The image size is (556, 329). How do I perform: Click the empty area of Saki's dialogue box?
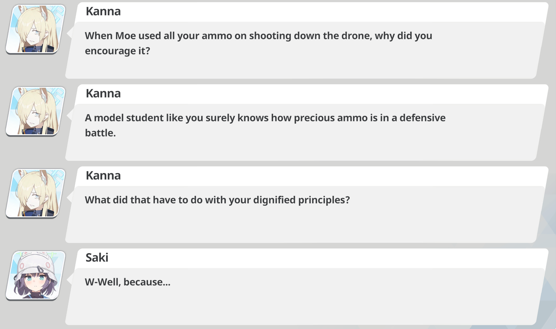coord(300,306)
